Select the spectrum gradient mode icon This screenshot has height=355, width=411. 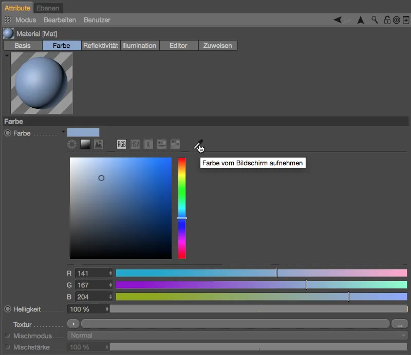tap(85, 144)
